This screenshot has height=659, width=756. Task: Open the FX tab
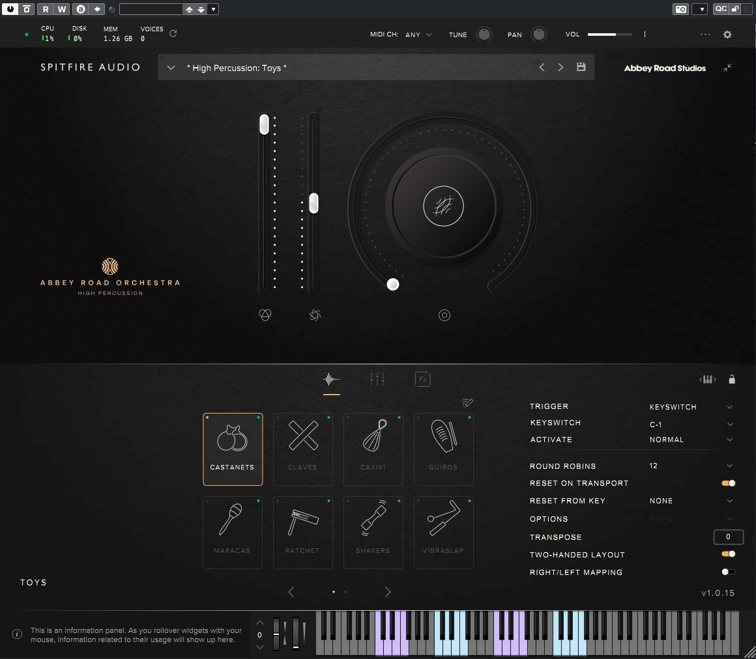click(x=422, y=379)
